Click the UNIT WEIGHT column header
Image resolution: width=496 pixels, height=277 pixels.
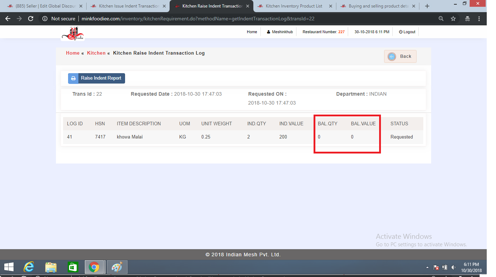217,124
